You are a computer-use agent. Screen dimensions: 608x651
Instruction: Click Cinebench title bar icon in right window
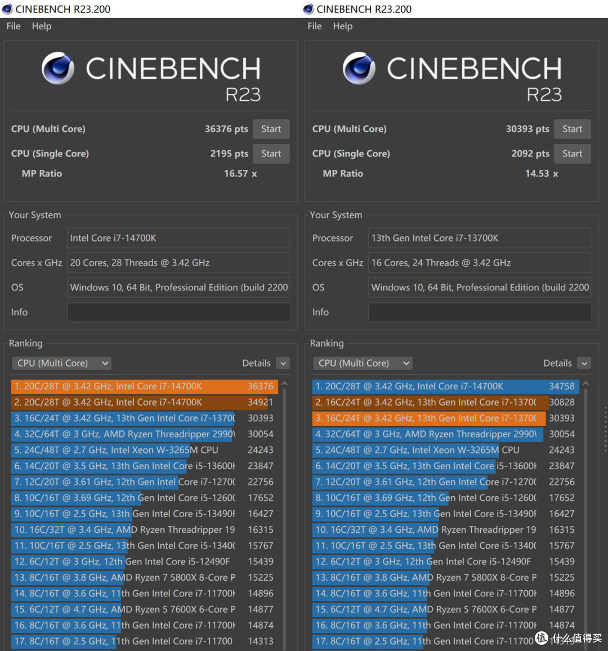[x=308, y=8]
